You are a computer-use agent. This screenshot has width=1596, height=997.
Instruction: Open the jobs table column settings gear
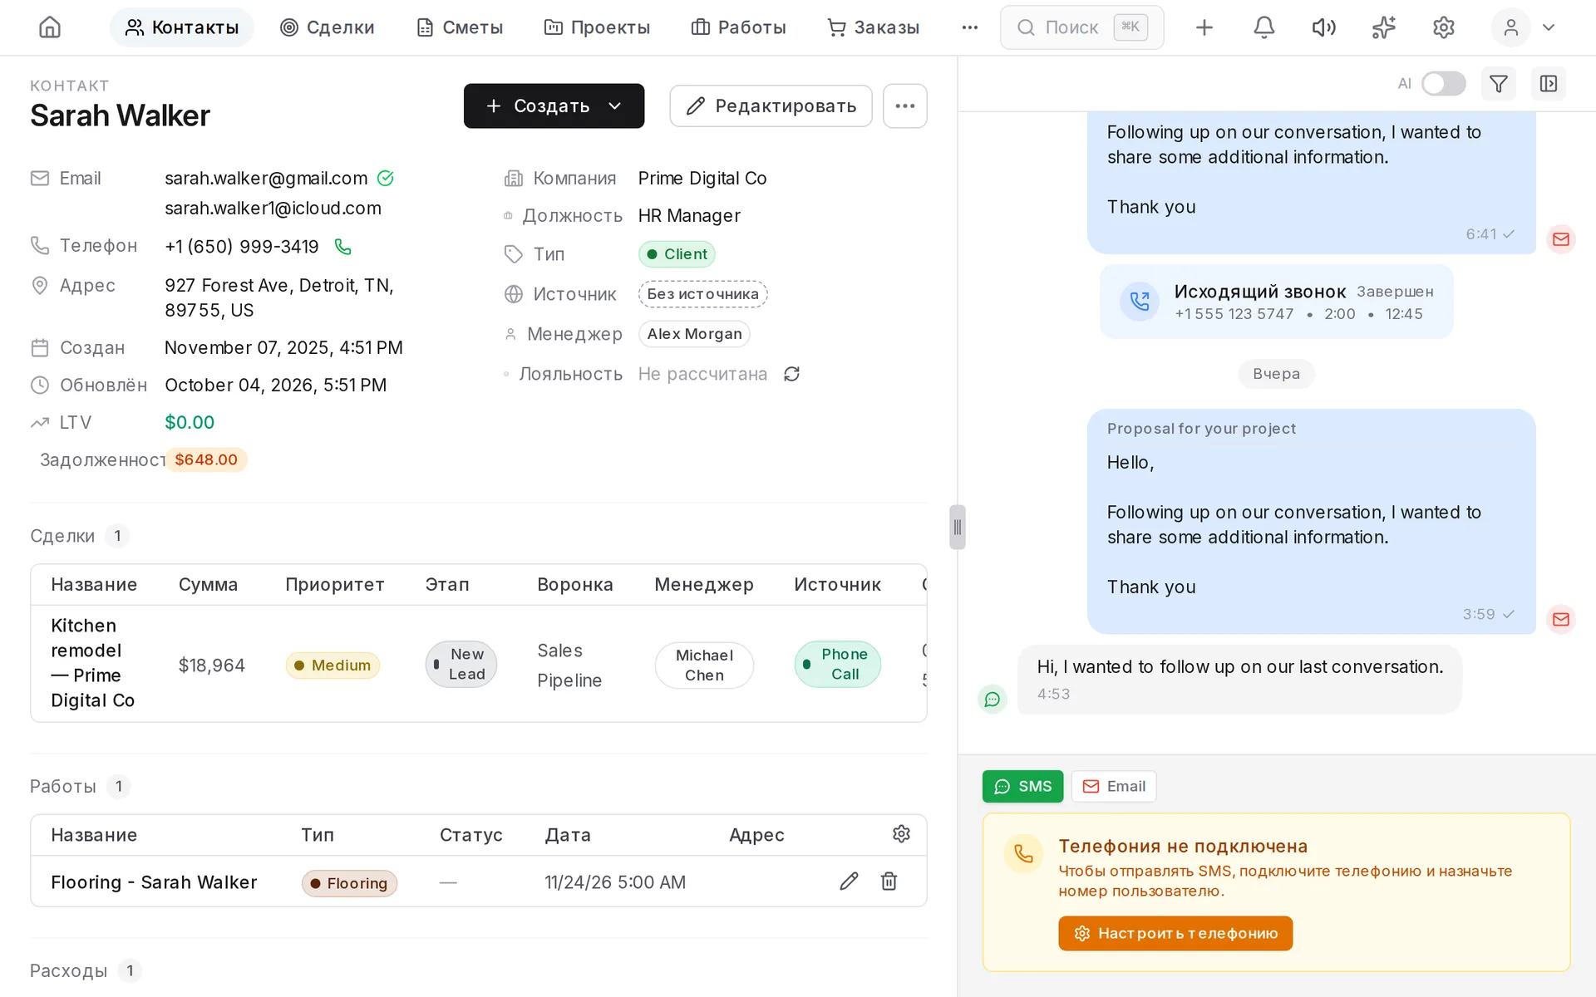[x=901, y=833]
